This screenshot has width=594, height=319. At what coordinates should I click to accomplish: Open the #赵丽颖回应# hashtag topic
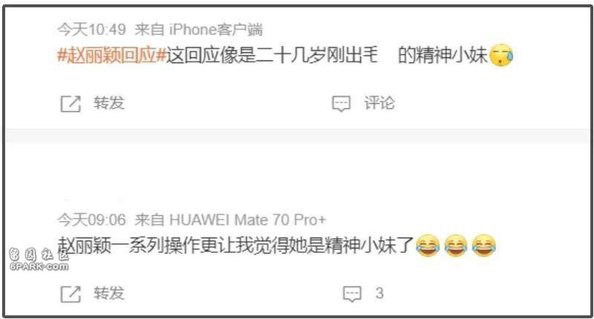[112, 55]
